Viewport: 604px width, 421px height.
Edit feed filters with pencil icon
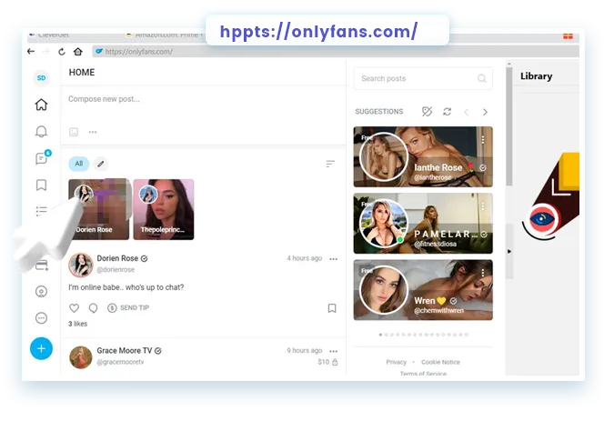point(101,164)
